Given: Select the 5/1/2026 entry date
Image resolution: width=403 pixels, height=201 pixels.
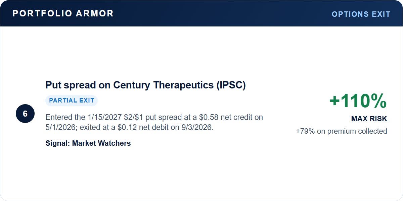Looking at the screenshot, I should tap(60, 128).
